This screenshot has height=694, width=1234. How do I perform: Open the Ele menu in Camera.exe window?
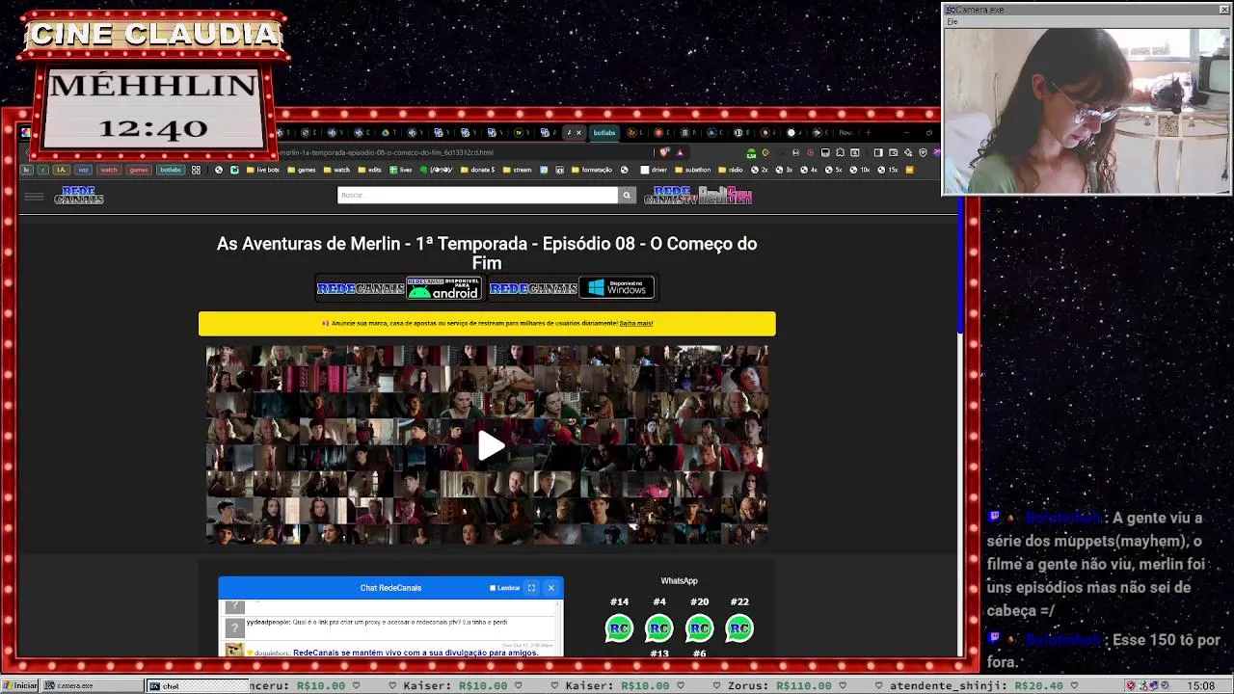point(952,21)
